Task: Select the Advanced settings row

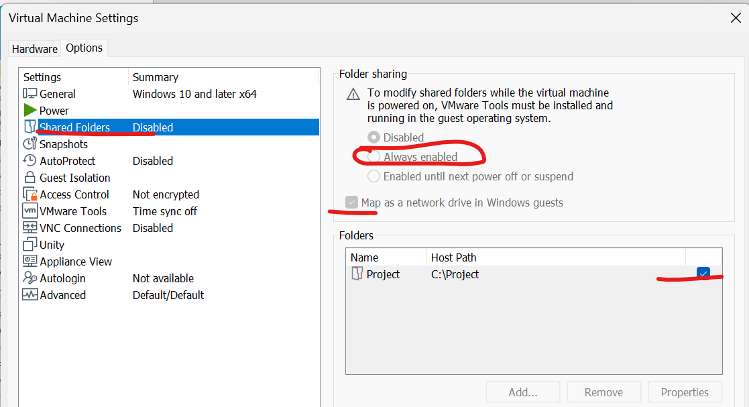Action: [169, 294]
